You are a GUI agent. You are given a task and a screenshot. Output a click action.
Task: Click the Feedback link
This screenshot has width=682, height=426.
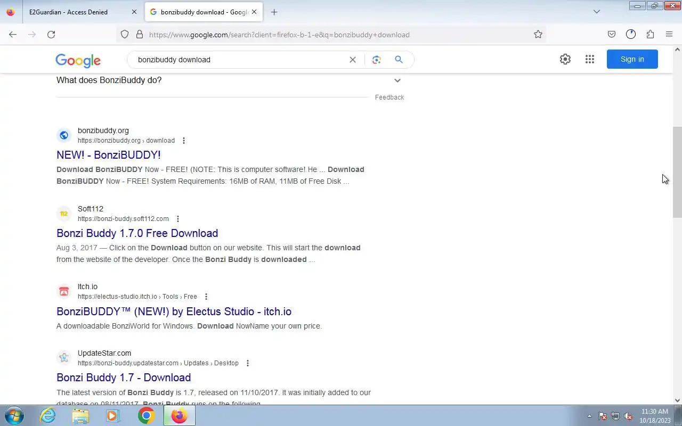coord(389,97)
